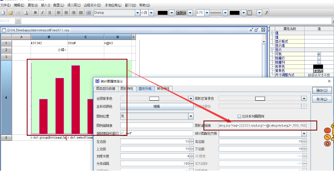Open the 远程设计 menu
The image size is (334, 171).
[93, 5]
